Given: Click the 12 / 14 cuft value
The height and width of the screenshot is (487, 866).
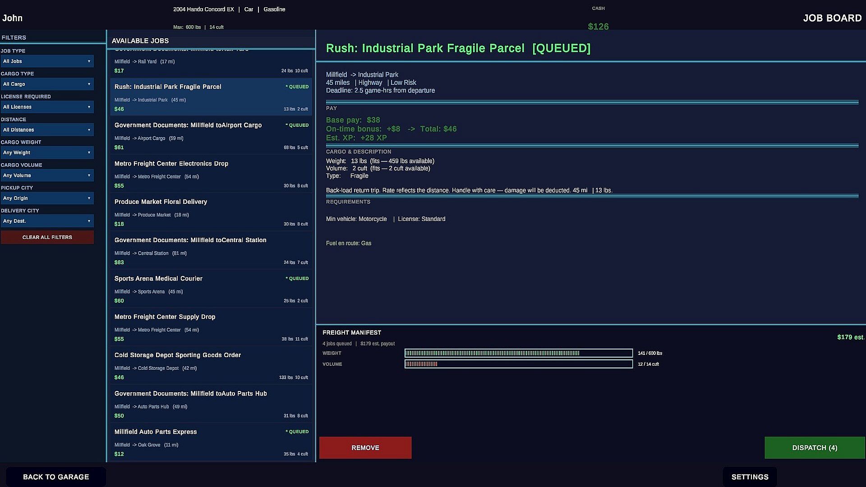Looking at the screenshot, I should (648, 364).
